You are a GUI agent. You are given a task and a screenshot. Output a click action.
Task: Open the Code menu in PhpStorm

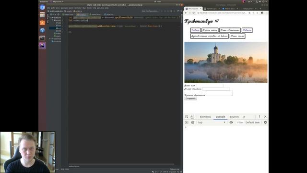71,8
